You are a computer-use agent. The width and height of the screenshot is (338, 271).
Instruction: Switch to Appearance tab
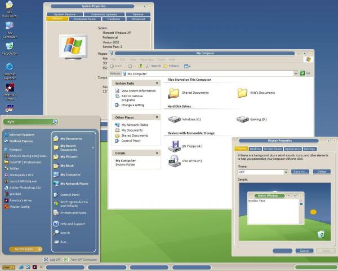[292, 149]
